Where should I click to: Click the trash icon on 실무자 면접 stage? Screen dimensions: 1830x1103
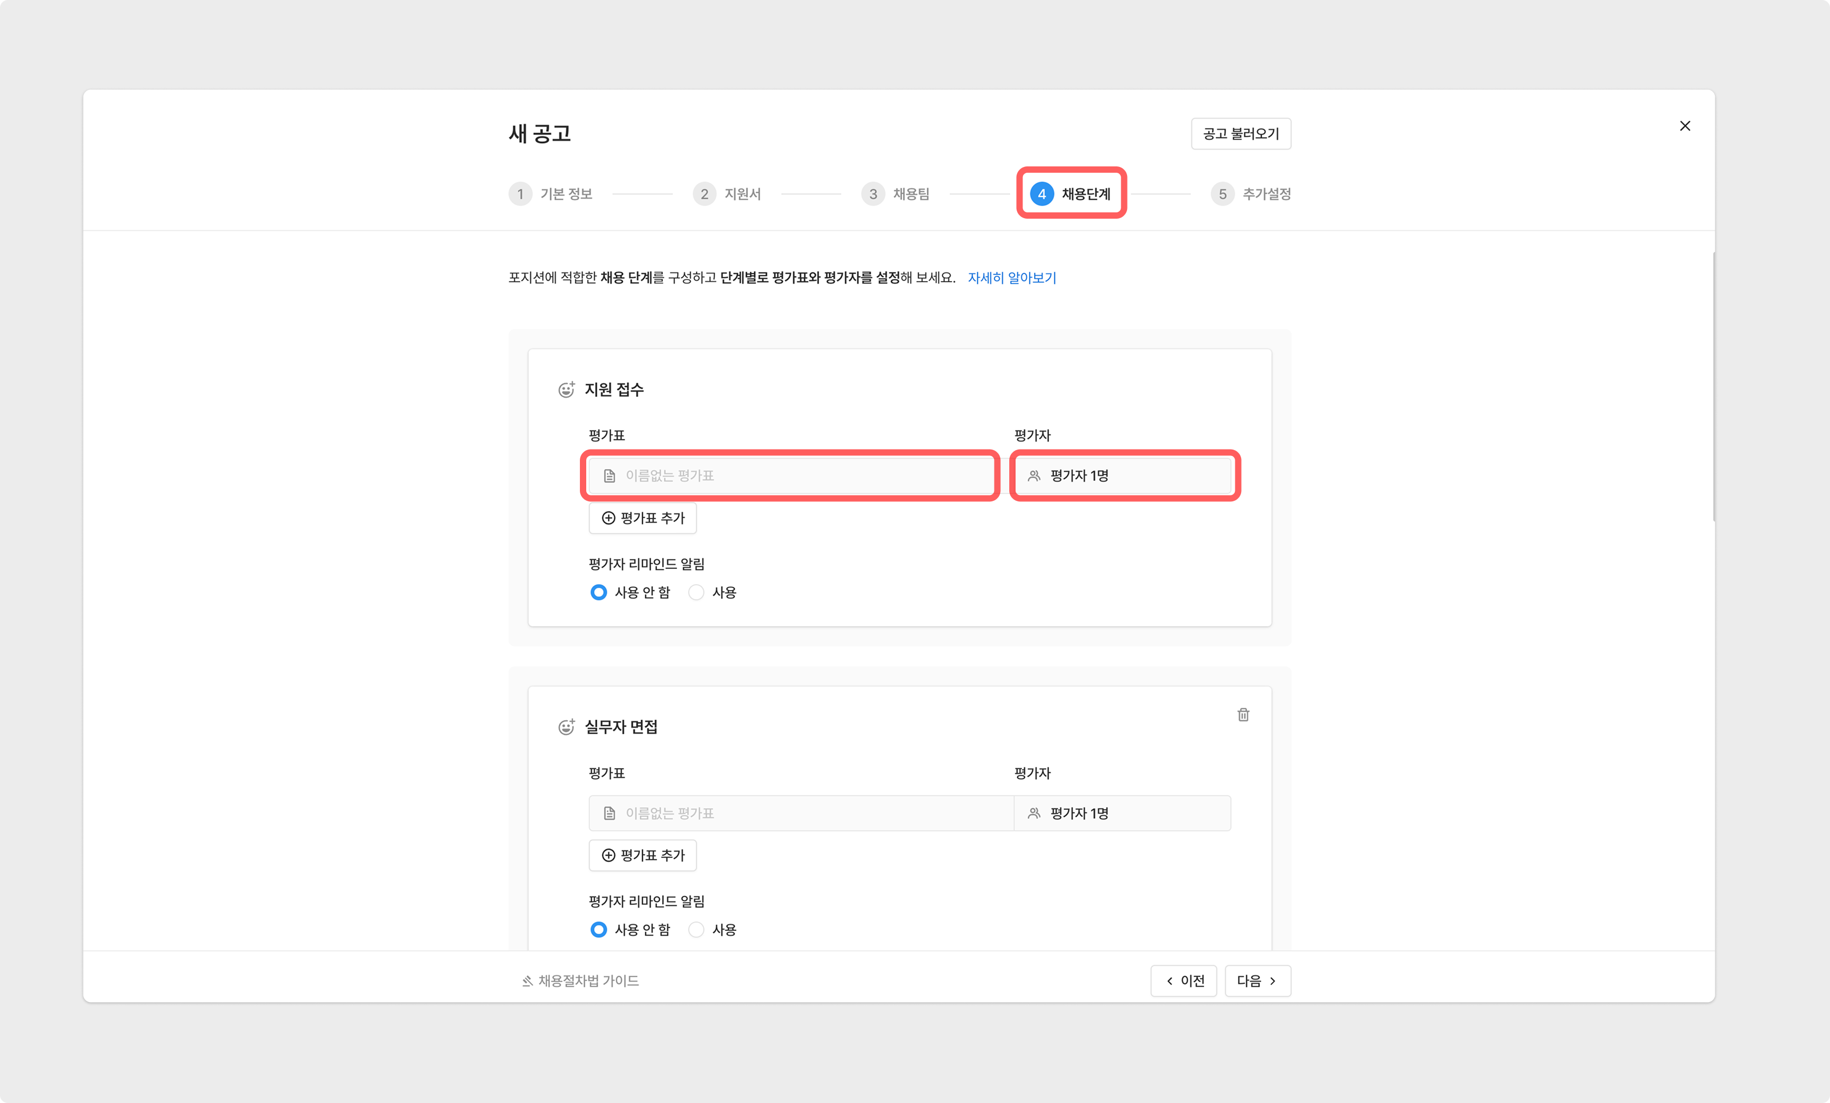pos(1243,715)
